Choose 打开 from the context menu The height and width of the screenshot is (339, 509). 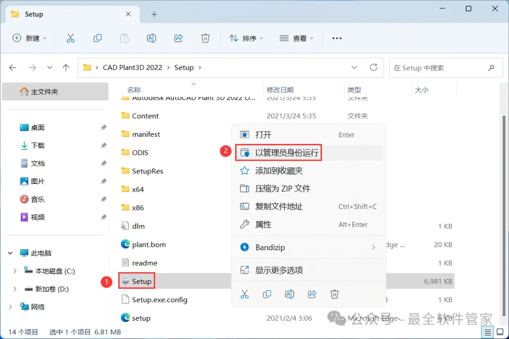point(308,134)
